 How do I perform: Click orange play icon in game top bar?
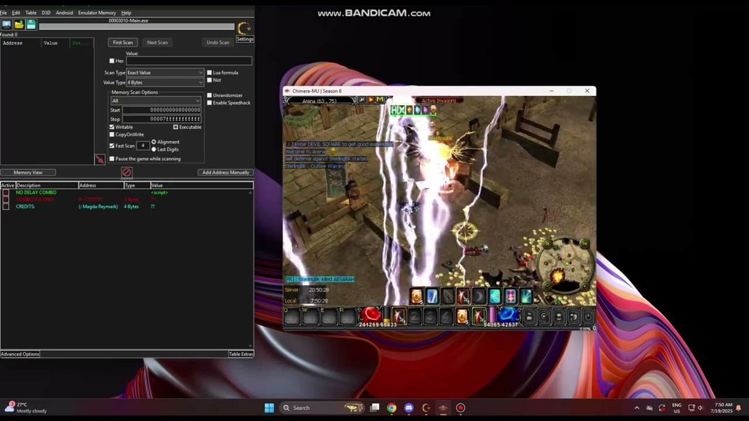(370, 100)
